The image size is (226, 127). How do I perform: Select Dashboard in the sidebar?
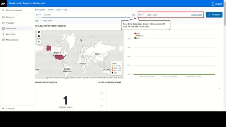(x=11, y=29)
